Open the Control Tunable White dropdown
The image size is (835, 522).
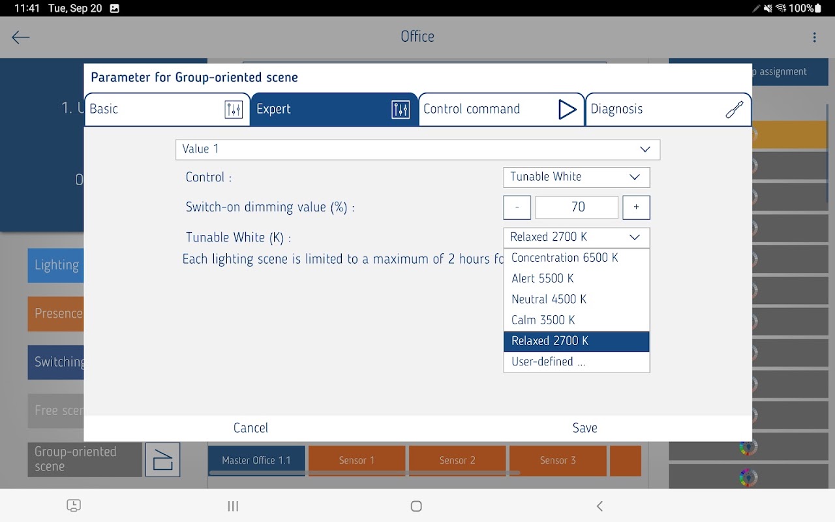577,177
